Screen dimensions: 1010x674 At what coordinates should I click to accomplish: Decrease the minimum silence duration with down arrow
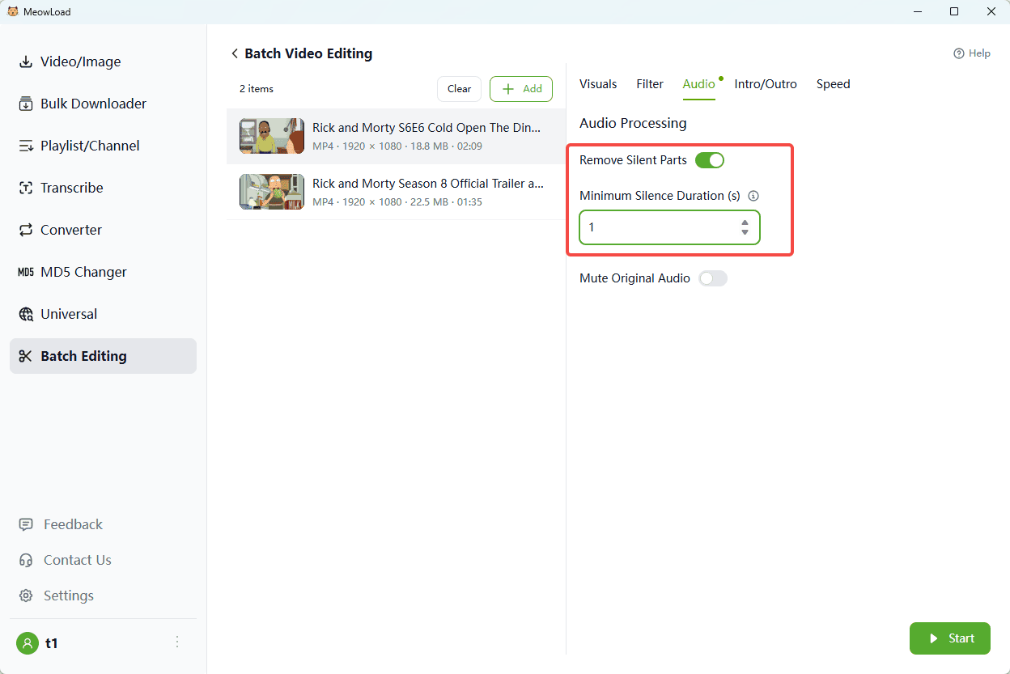pos(745,233)
